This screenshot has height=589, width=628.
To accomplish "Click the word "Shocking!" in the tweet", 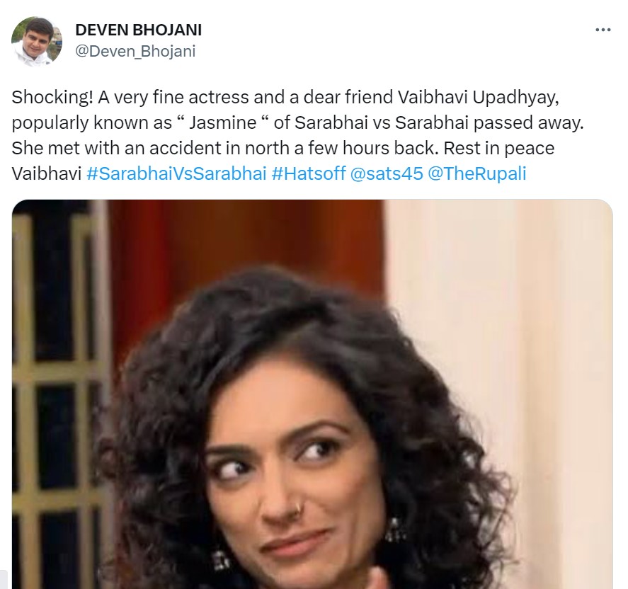I will (x=52, y=97).
